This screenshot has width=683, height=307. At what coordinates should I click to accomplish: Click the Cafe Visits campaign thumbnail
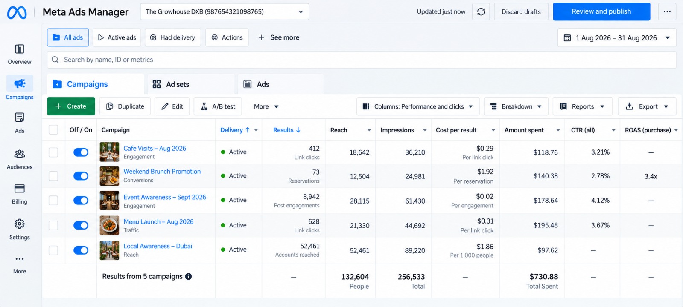109,152
